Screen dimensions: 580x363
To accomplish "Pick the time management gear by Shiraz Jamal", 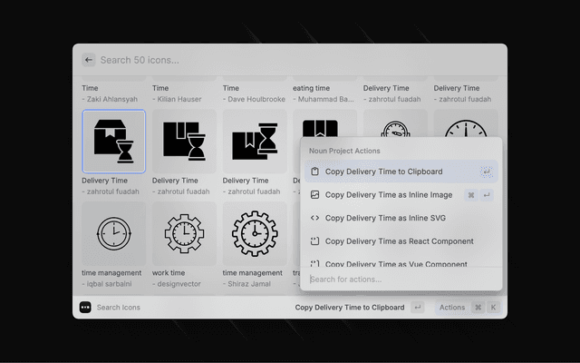I will click(255, 234).
